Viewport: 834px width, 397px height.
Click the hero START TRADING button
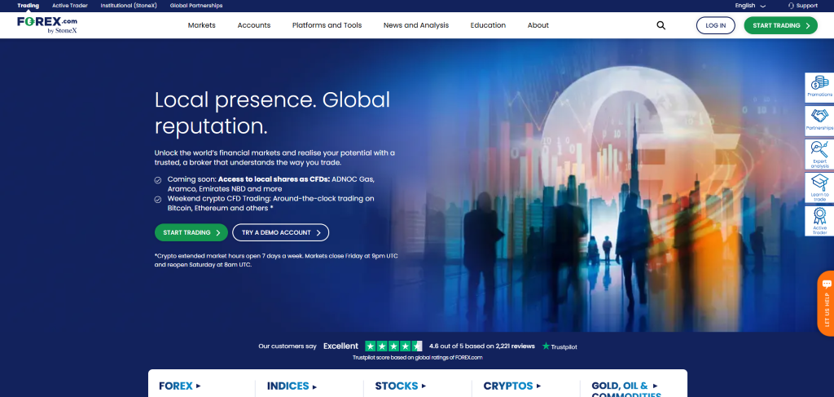click(x=191, y=232)
